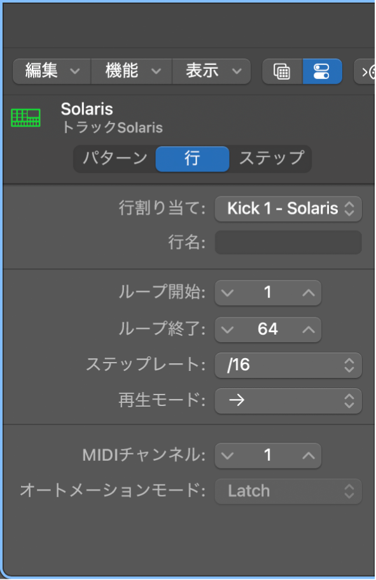Screen dimensions: 376x580
Task: Switch to the パターン tab
Action: point(114,159)
